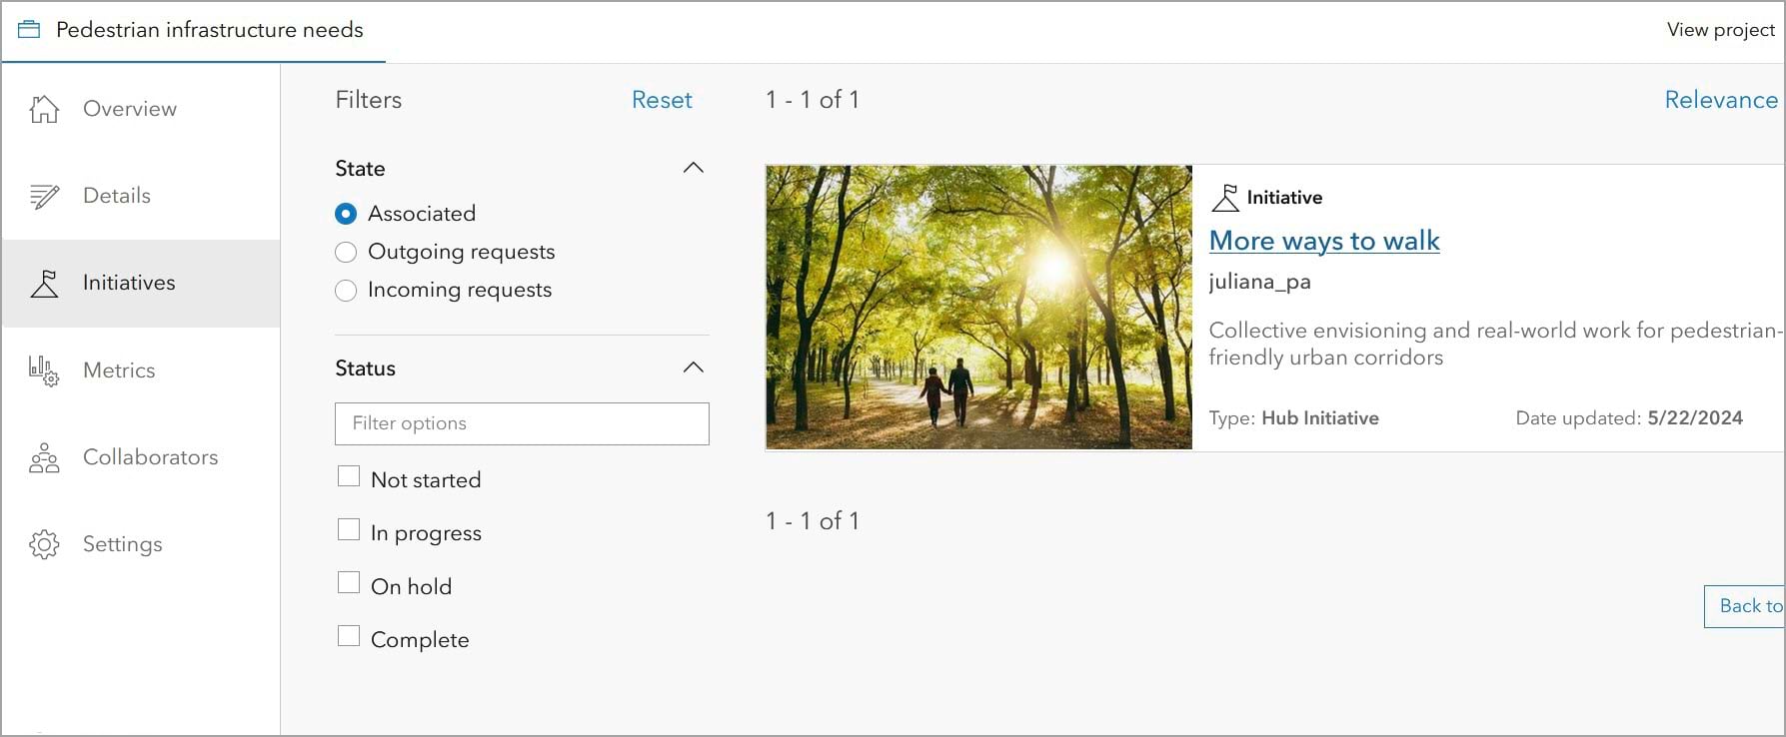The height and width of the screenshot is (737, 1786).
Task: Reset all filters
Action: [x=662, y=100]
